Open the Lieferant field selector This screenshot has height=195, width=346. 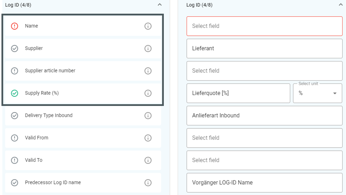[x=264, y=48]
